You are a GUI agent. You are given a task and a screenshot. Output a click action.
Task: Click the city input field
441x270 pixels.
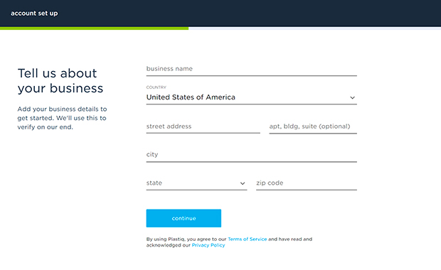[x=251, y=155]
